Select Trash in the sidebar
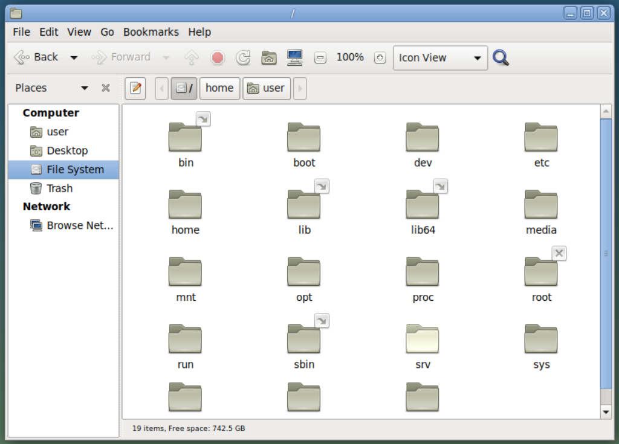 (x=59, y=188)
